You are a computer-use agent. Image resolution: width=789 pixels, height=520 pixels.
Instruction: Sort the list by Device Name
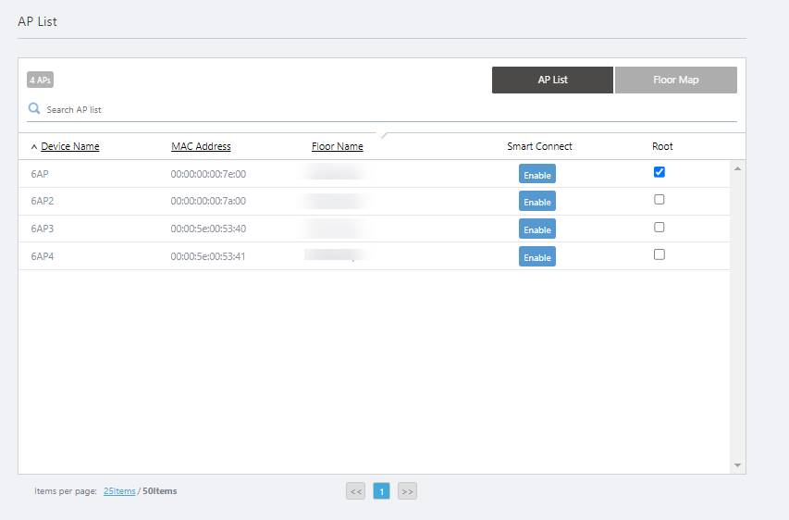pyautogui.click(x=69, y=146)
